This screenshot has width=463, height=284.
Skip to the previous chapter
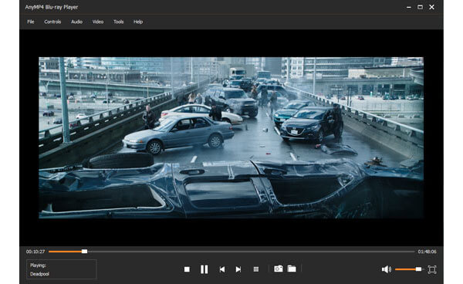222,269
